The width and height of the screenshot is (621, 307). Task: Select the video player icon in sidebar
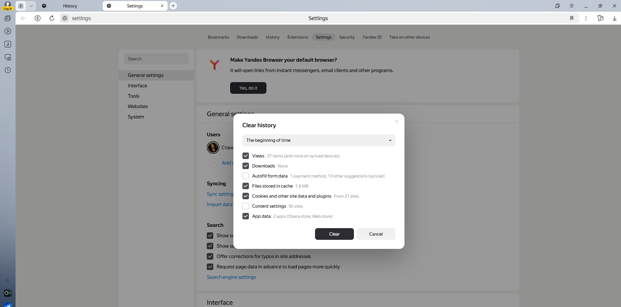(x=8, y=31)
